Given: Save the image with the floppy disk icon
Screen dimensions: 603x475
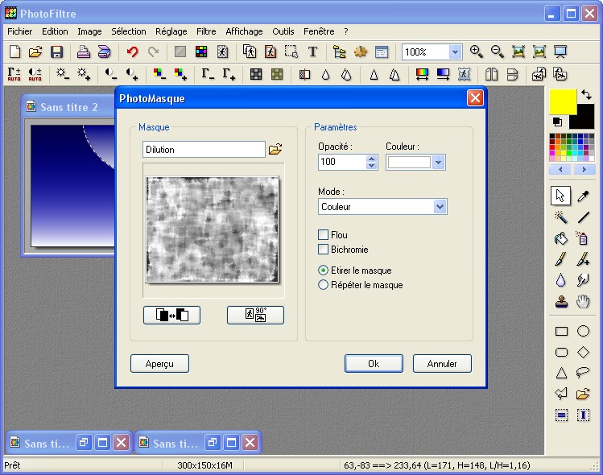Looking at the screenshot, I should click(56, 52).
